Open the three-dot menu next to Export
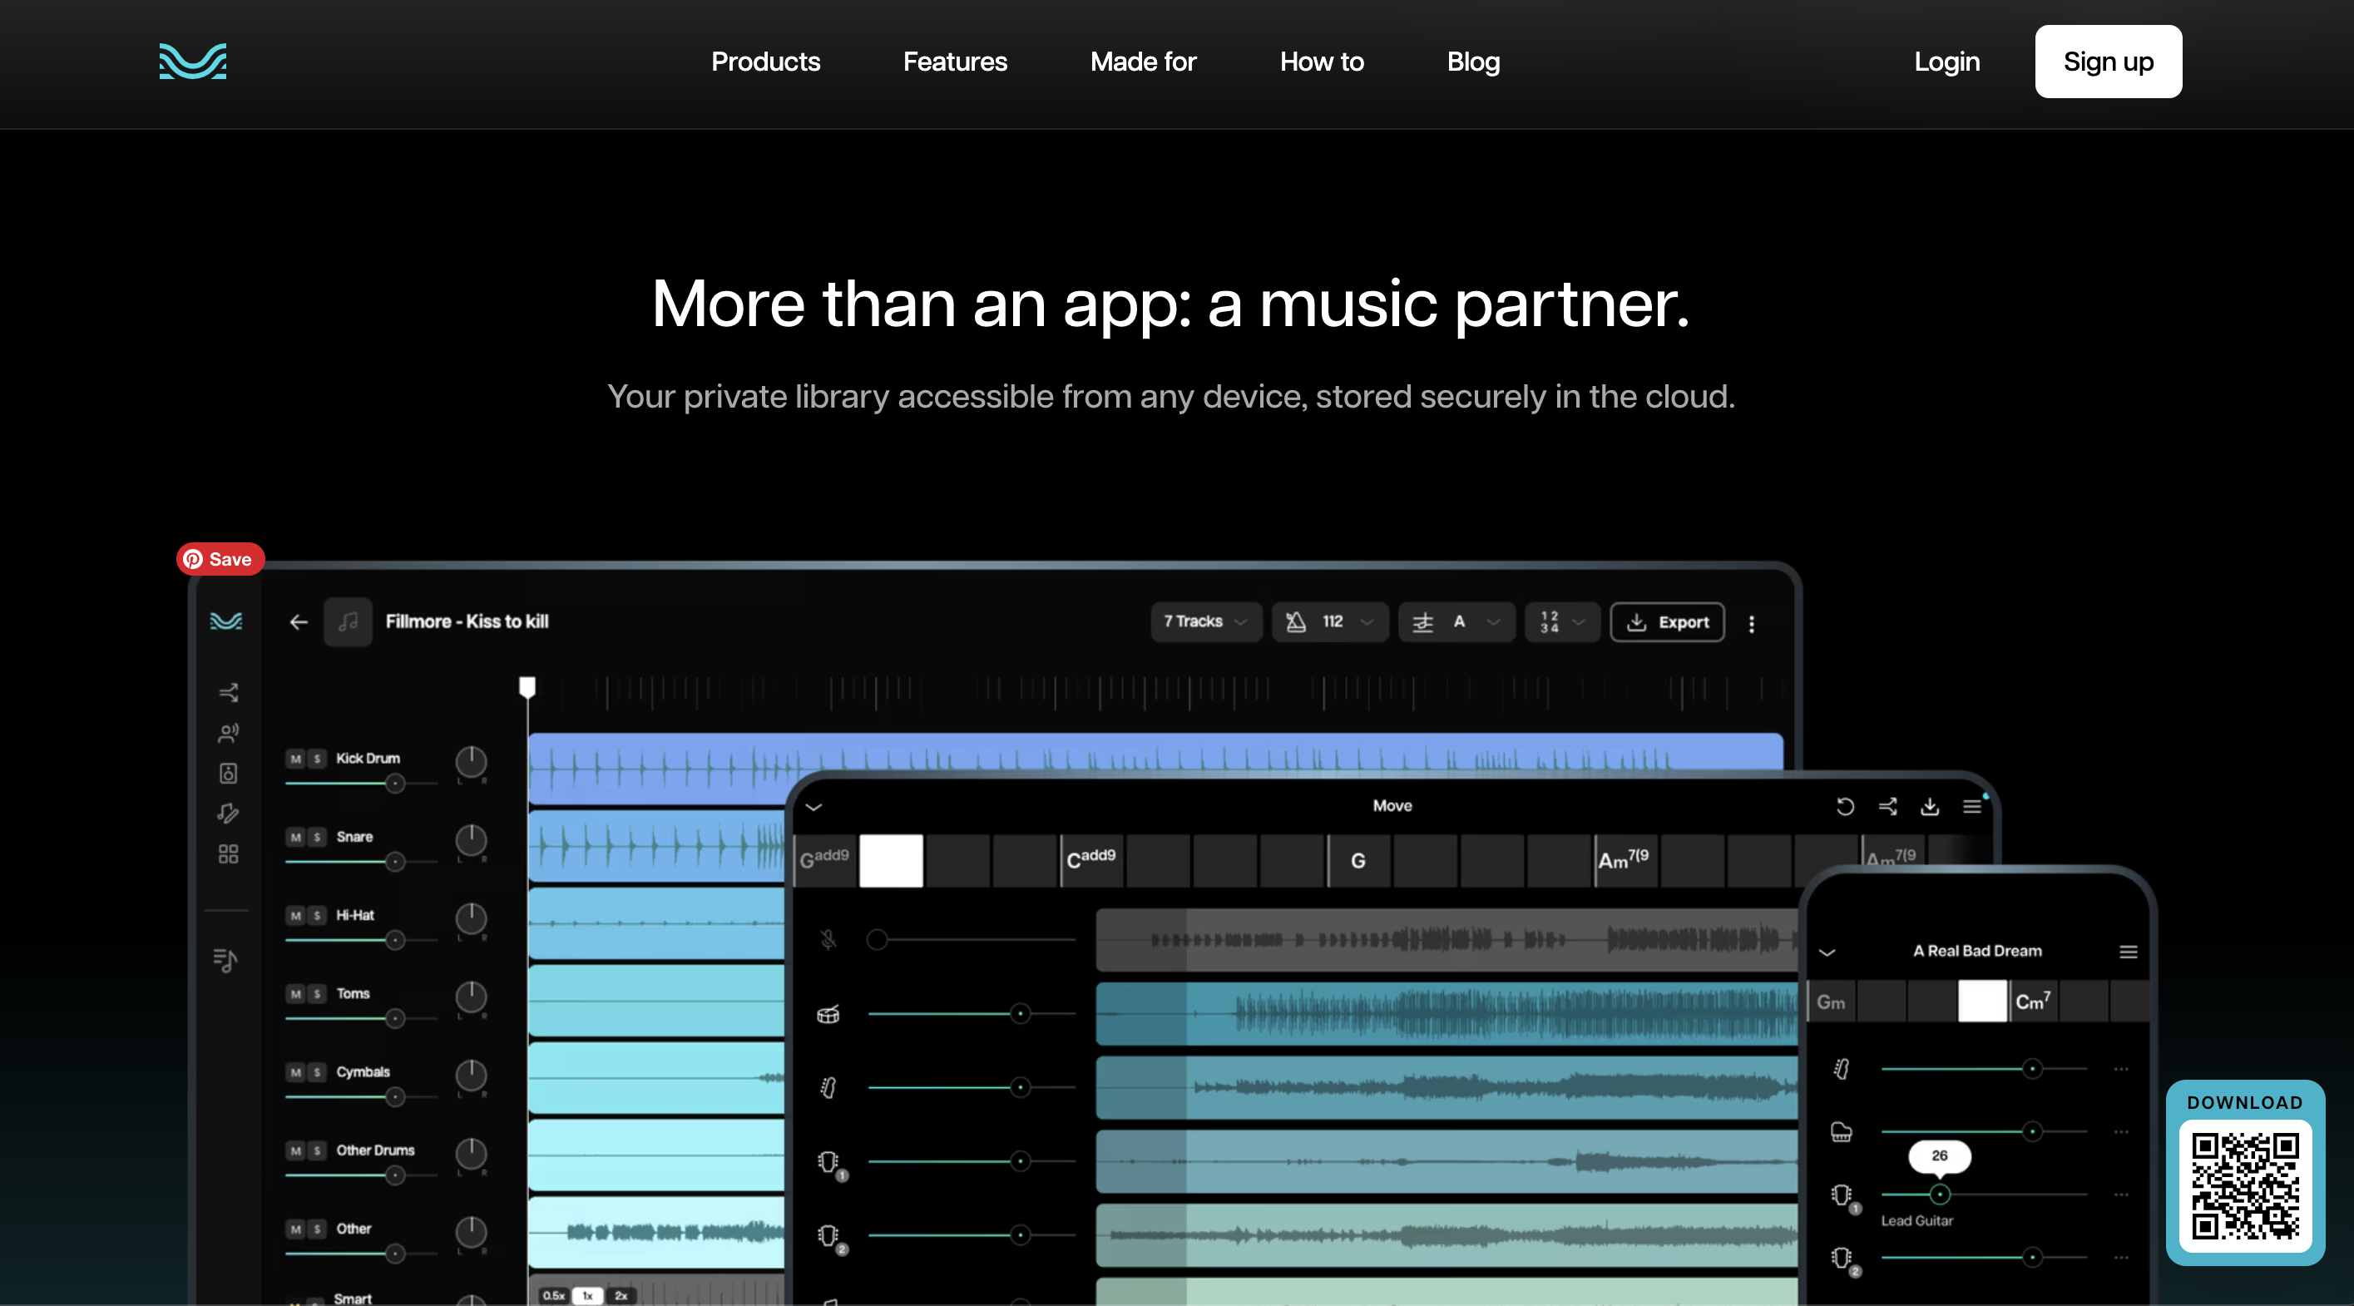 point(1751,623)
